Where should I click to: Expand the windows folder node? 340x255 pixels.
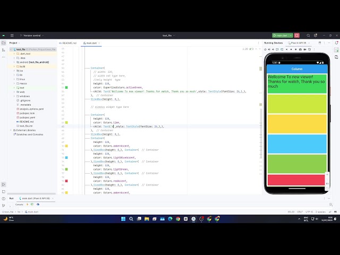point(14,96)
